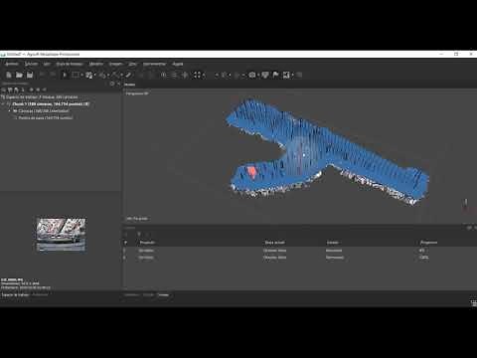The height and width of the screenshot is (358, 477).
Task: Open a project with the folder icon
Action: click(x=19, y=75)
